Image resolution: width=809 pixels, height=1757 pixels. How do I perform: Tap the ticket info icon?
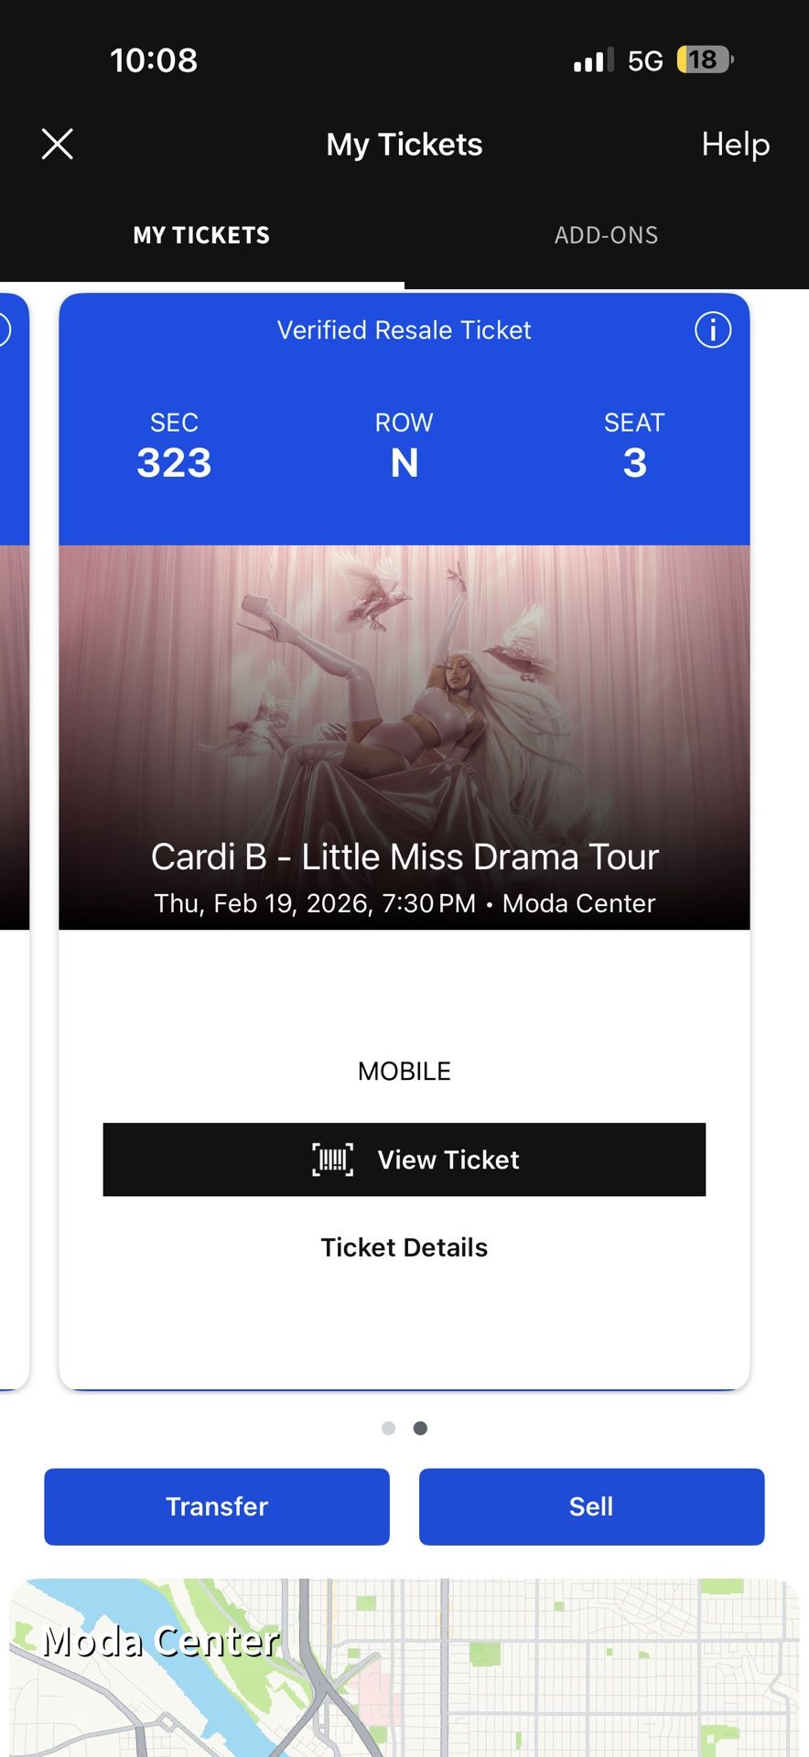(x=713, y=329)
